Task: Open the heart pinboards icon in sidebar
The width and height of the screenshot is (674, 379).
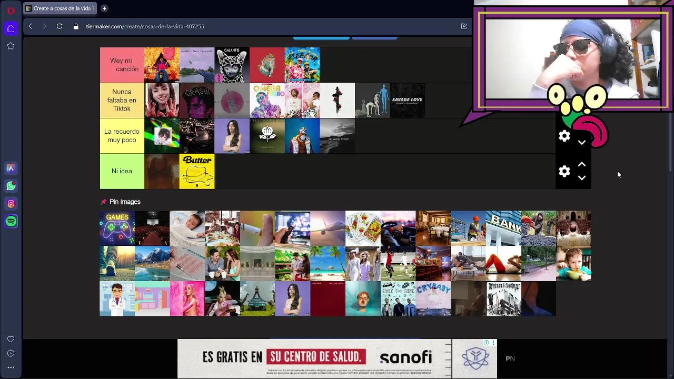Action: point(11,339)
